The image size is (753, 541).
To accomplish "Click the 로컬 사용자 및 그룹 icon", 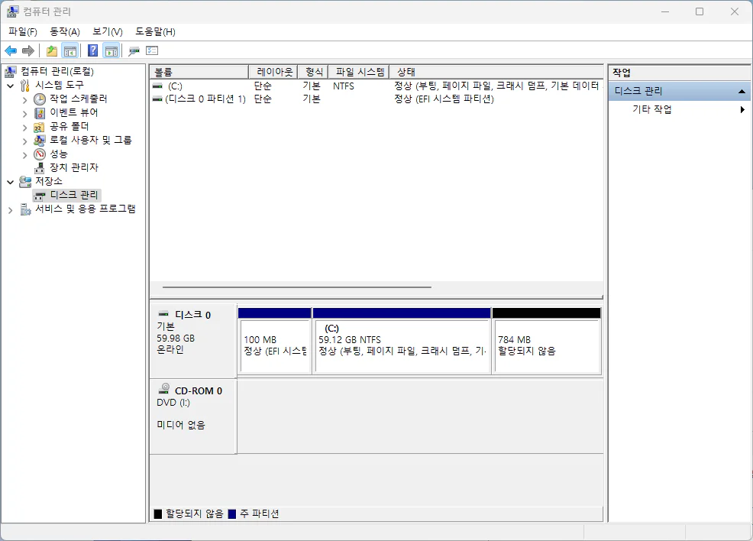I will click(x=40, y=141).
